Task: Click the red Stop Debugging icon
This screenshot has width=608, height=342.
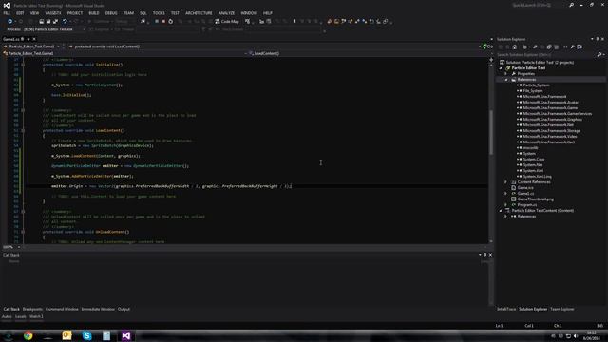Action: point(163,21)
